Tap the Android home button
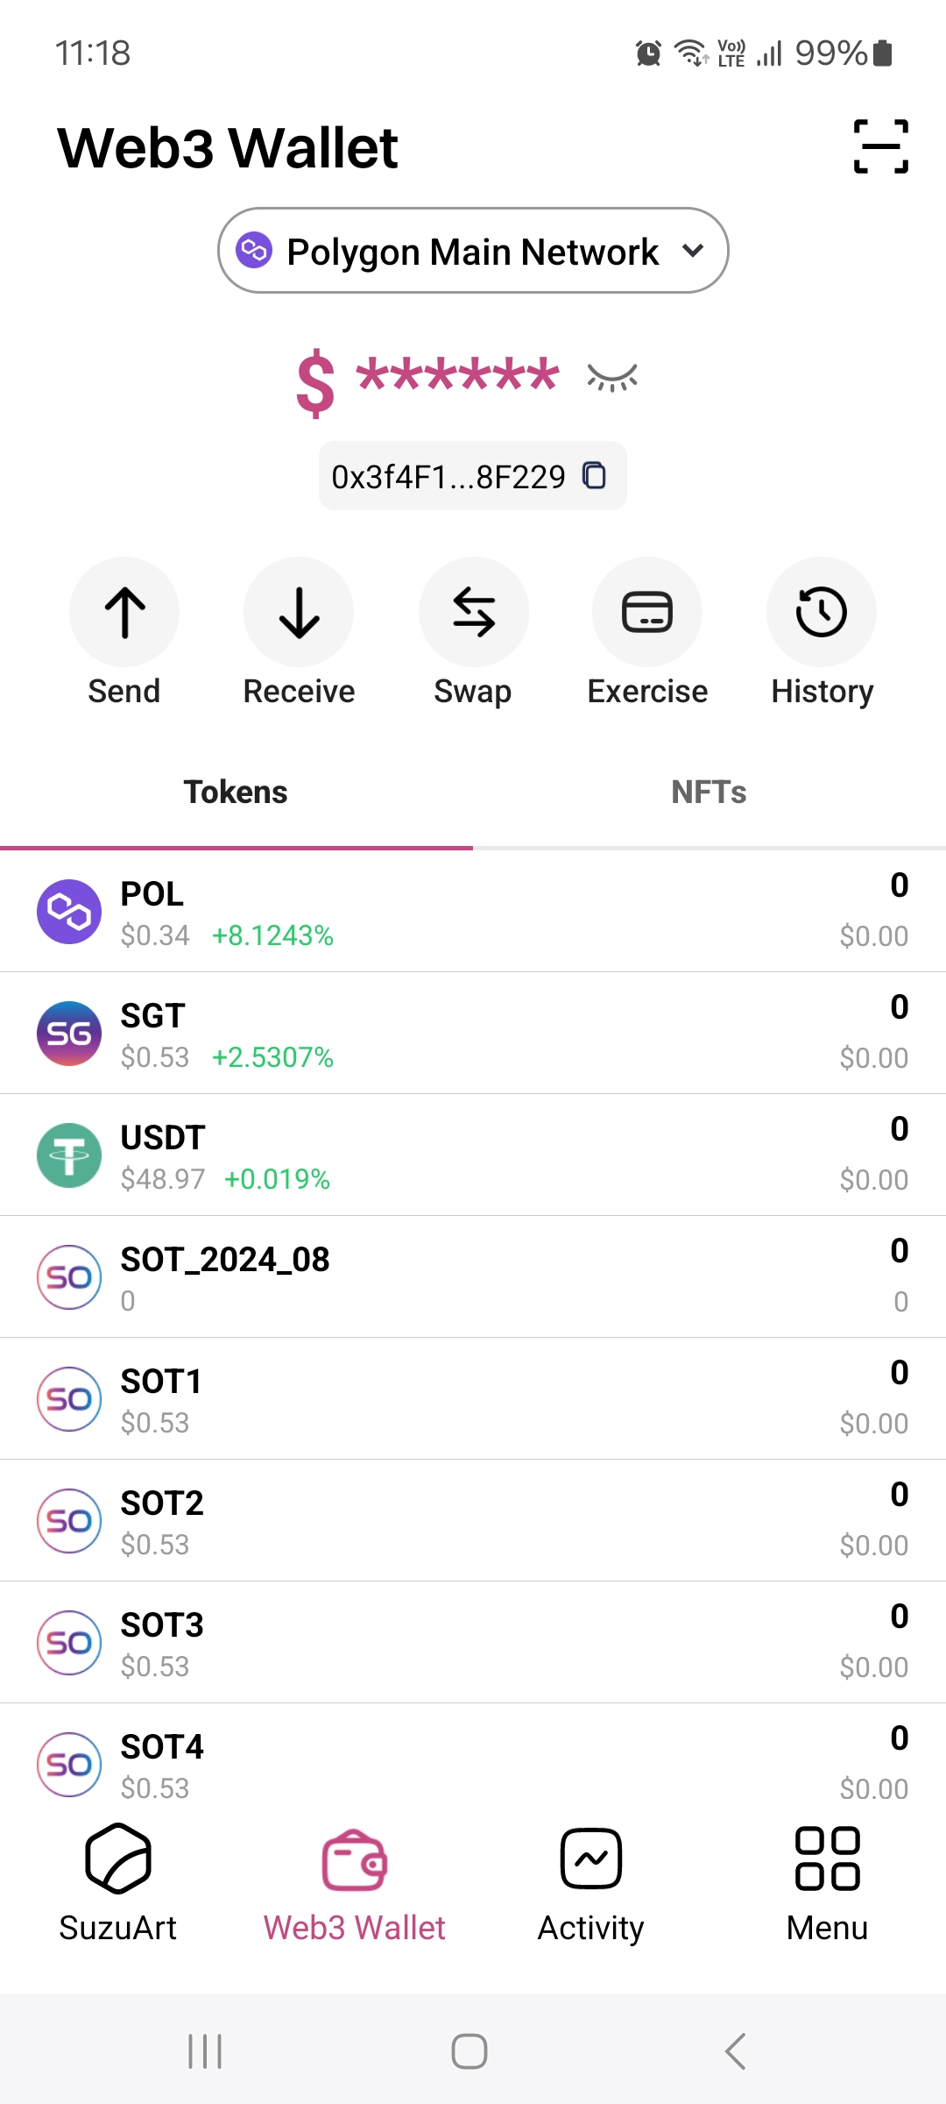Image resolution: width=946 pixels, height=2104 pixels. click(x=469, y=2051)
